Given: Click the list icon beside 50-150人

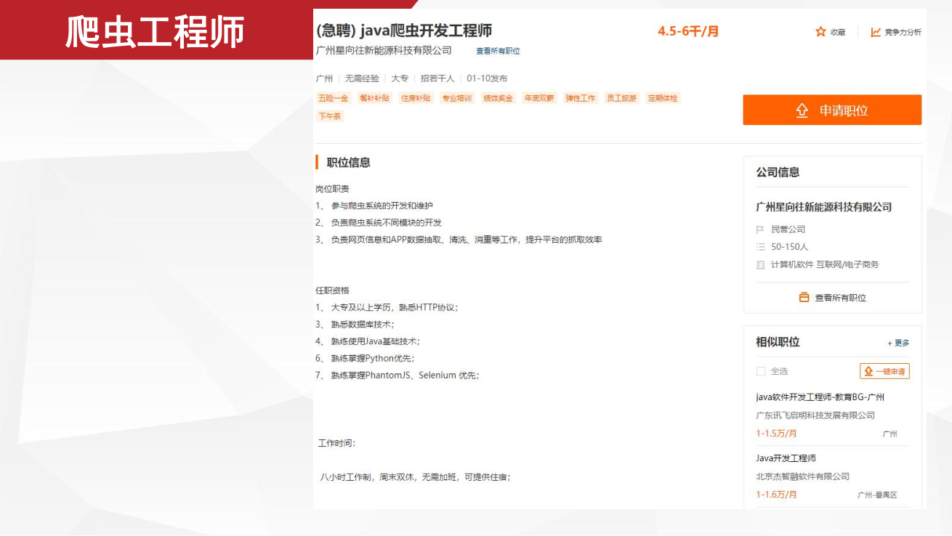Looking at the screenshot, I should 761,247.
